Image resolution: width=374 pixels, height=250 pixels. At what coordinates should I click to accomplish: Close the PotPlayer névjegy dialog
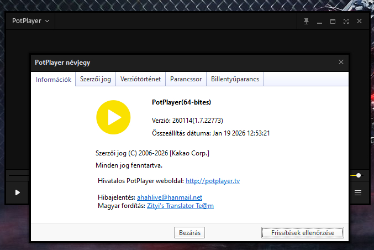coord(341,62)
